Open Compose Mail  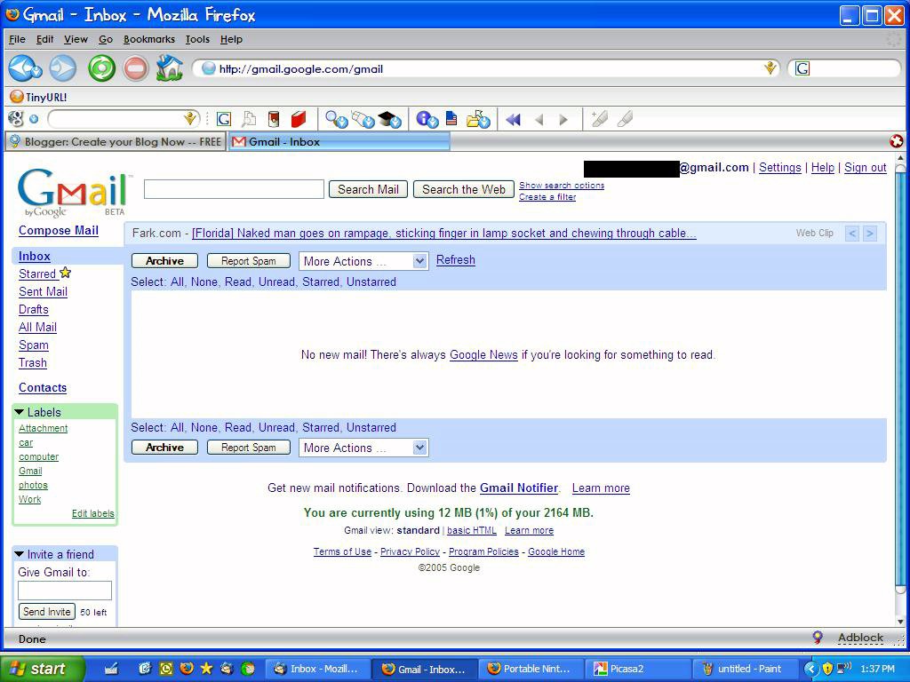click(x=59, y=230)
